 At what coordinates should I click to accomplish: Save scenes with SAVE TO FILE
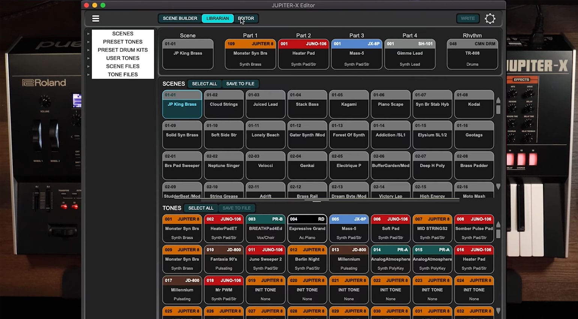pos(241,84)
